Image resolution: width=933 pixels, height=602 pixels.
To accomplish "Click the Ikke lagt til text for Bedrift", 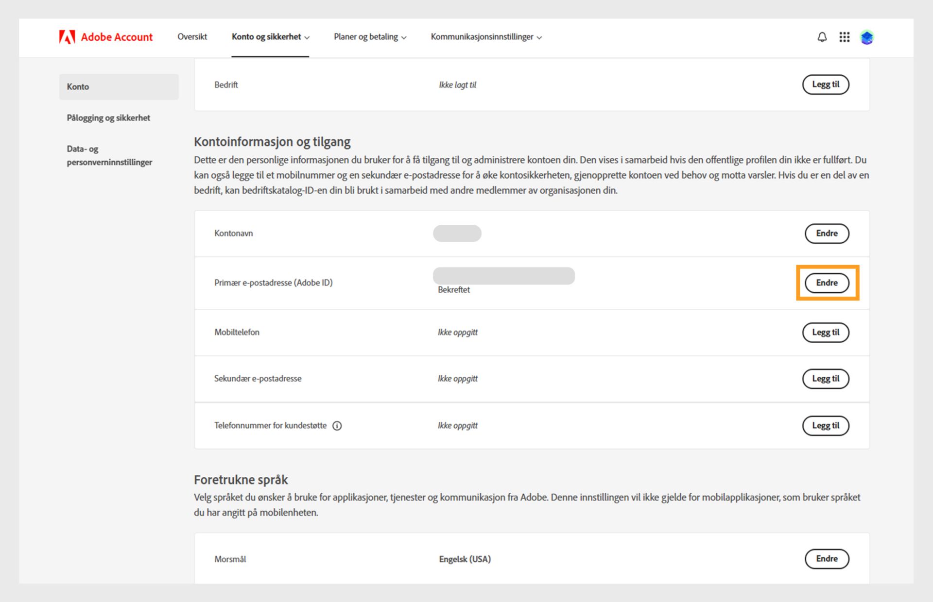I will pos(458,85).
